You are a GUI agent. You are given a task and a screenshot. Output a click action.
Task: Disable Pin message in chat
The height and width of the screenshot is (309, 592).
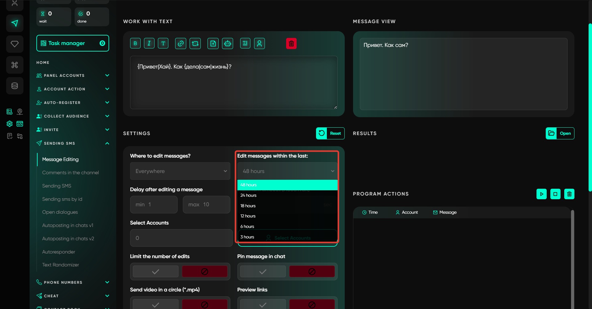point(312,271)
